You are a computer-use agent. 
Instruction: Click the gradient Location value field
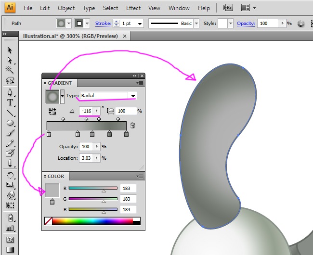pyautogui.click(x=86, y=158)
